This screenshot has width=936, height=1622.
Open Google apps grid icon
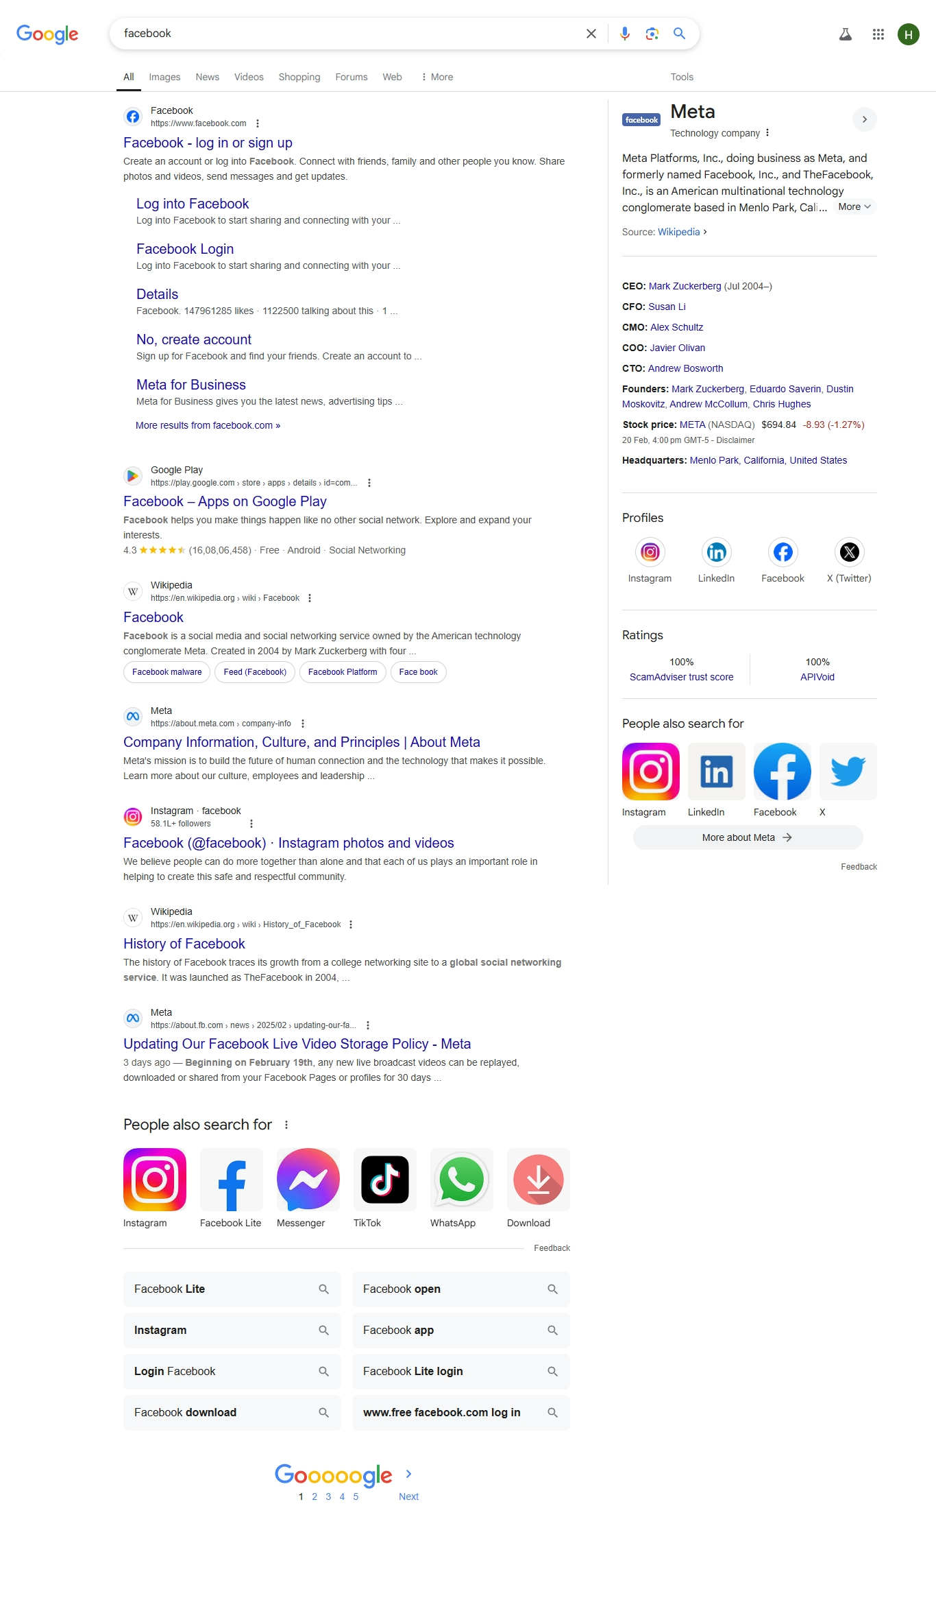878,34
